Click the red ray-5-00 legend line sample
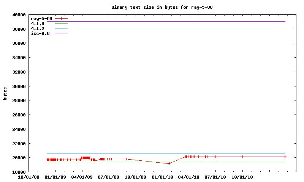This screenshot has height=182, width=304. pyautogui.click(x=61, y=18)
